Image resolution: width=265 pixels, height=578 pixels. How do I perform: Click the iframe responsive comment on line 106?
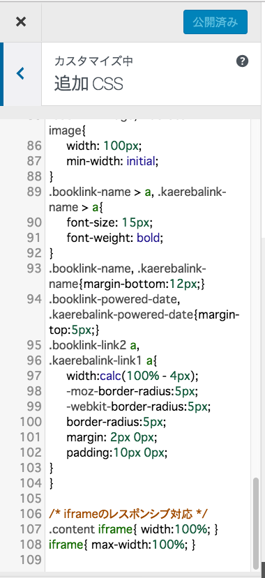point(128,513)
